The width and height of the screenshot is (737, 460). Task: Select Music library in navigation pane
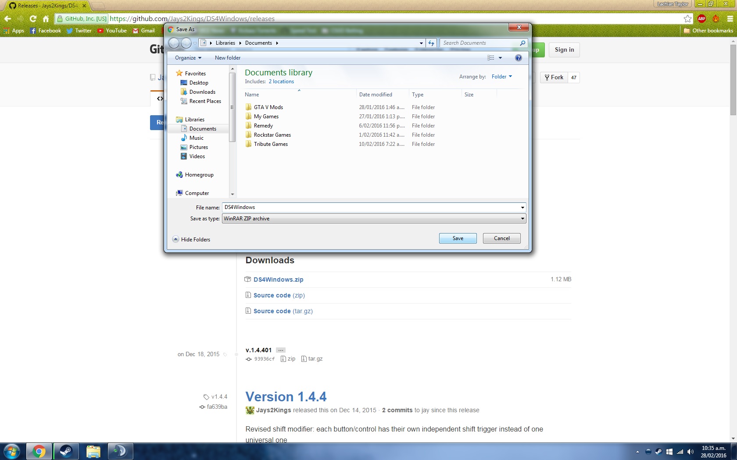click(192, 138)
